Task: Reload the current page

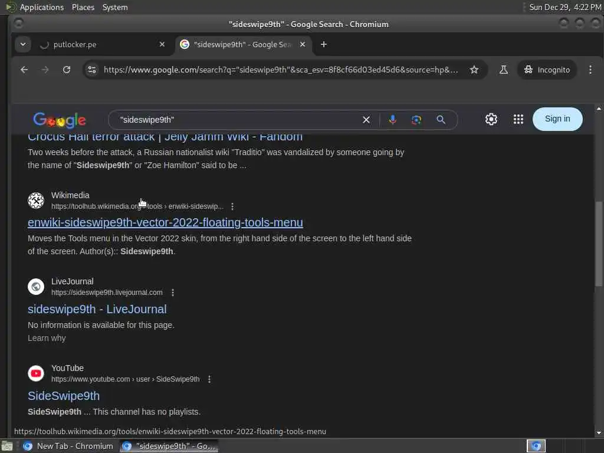Action: click(x=67, y=70)
